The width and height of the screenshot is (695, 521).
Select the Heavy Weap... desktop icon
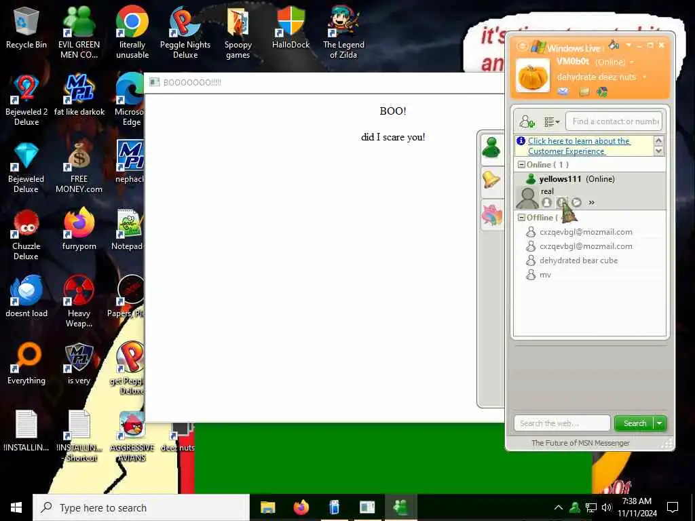(x=79, y=302)
